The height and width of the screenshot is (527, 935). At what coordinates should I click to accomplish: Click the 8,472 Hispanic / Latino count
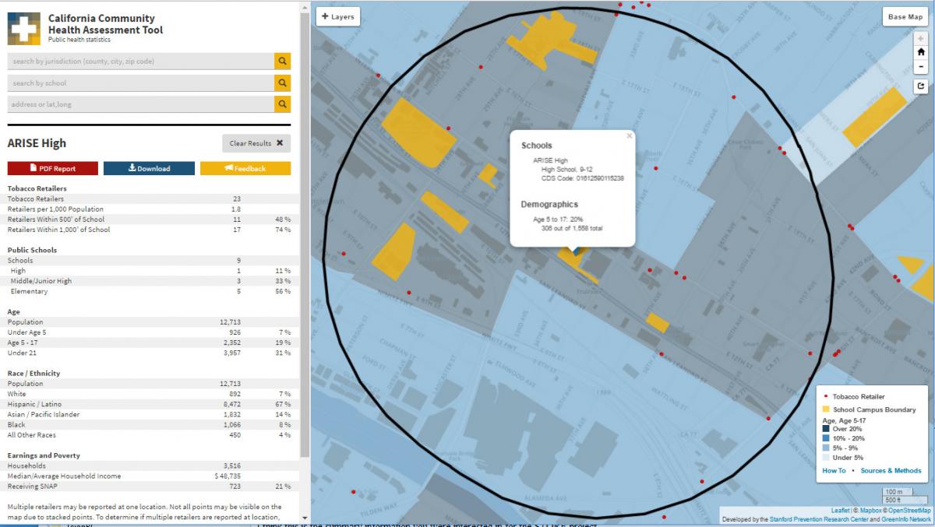tap(231, 404)
